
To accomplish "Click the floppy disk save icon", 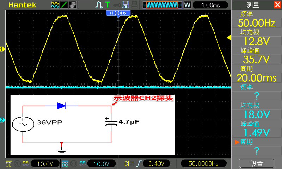I will click(125, 5).
